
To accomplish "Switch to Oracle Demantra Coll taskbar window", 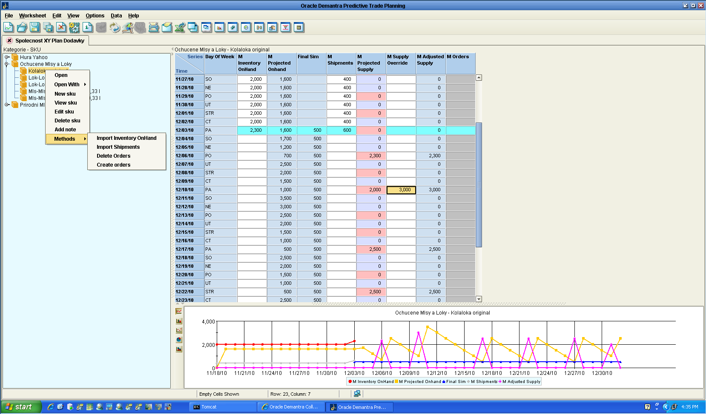I will click(x=291, y=407).
